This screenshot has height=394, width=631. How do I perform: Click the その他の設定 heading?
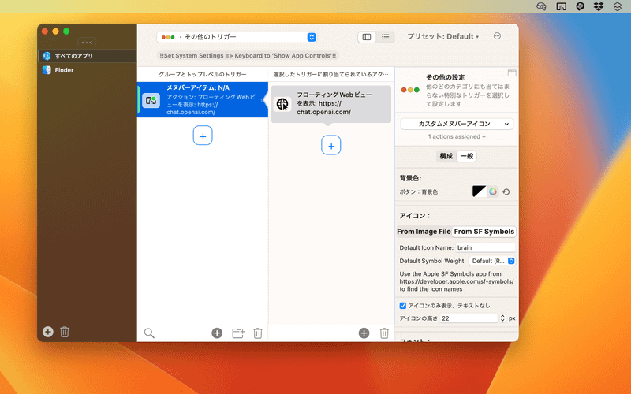[446, 77]
